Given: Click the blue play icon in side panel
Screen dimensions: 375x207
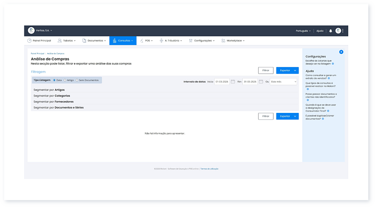Looking at the screenshot, I should pyautogui.click(x=341, y=52).
